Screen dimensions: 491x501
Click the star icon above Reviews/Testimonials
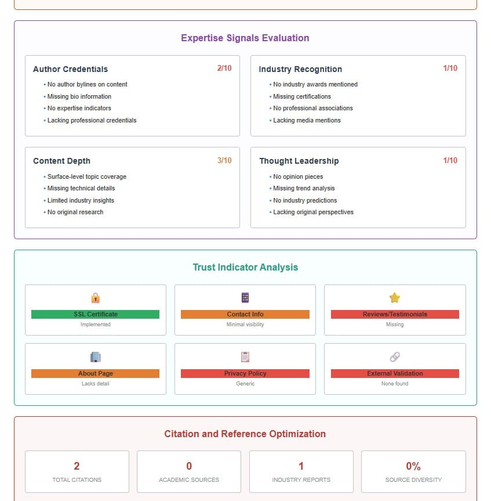point(395,298)
